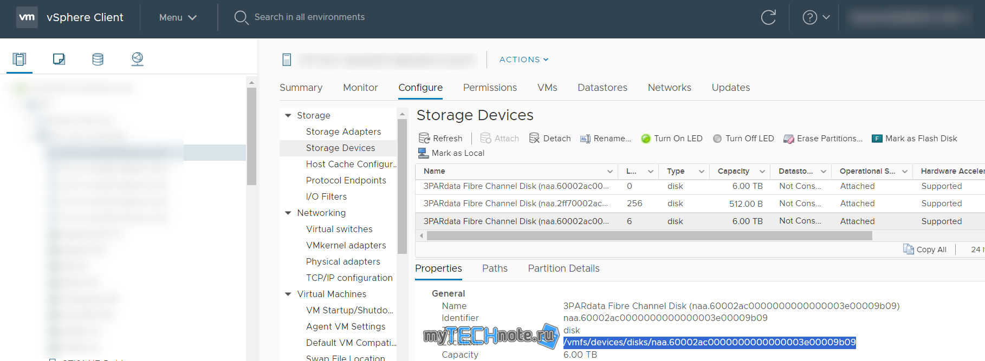This screenshot has width=985, height=361.
Task: Switch to the Networks tab
Action: pyautogui.click(x=670, y=88)
